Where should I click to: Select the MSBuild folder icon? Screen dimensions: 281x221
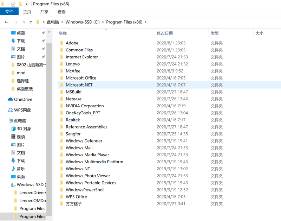point(61,92)
